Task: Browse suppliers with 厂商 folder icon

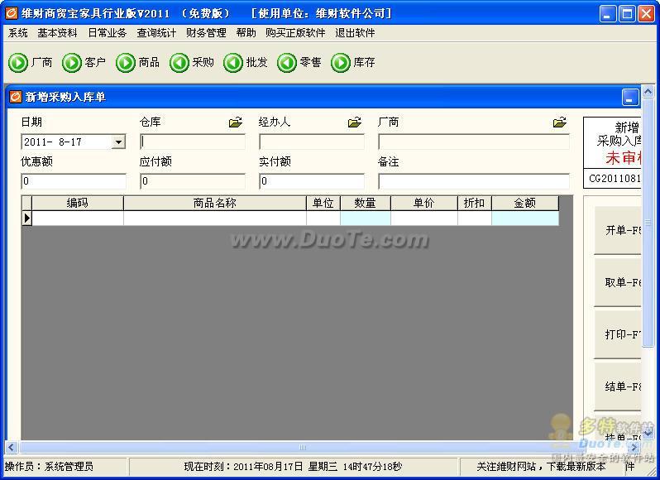Action: click(x=560, y=122)
